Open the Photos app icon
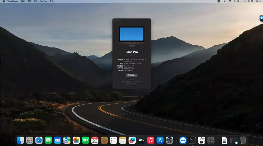Viewport: 263px width, 146px height. pos(76,140)
